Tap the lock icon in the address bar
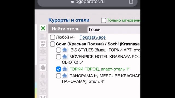 72,1
